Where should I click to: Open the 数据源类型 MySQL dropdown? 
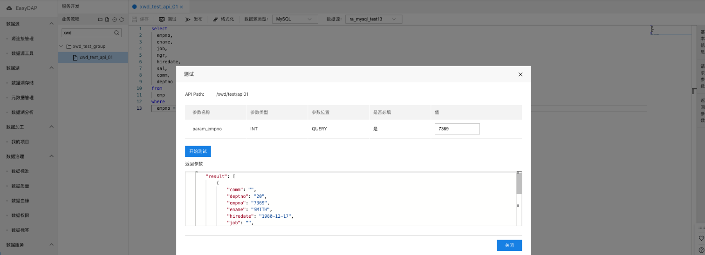(x=294, y=19)
